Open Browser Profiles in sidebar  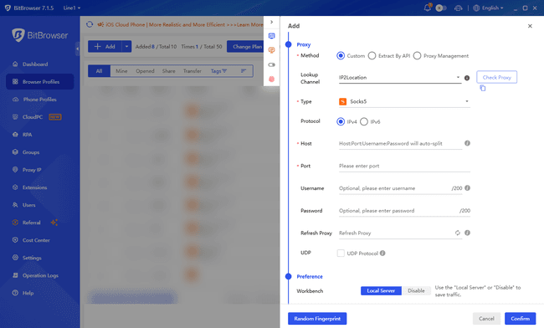40,82
